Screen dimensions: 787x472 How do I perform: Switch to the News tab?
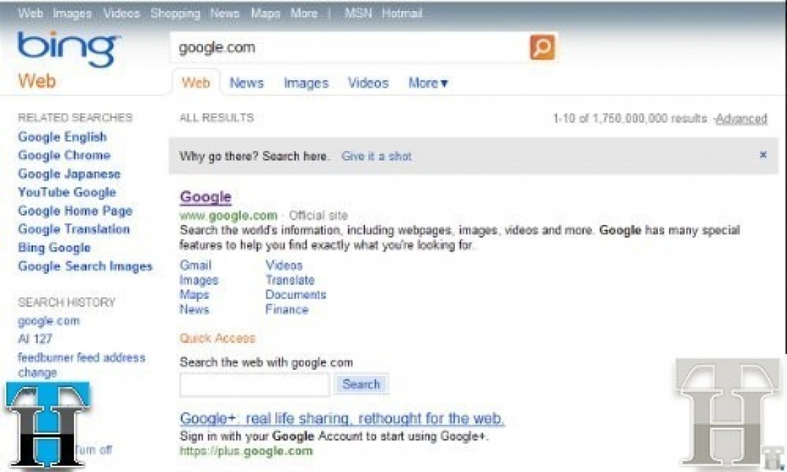tap(246, 83)
